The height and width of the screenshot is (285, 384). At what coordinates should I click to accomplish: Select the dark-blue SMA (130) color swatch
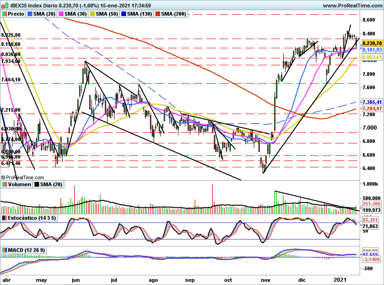coord(124,14)
